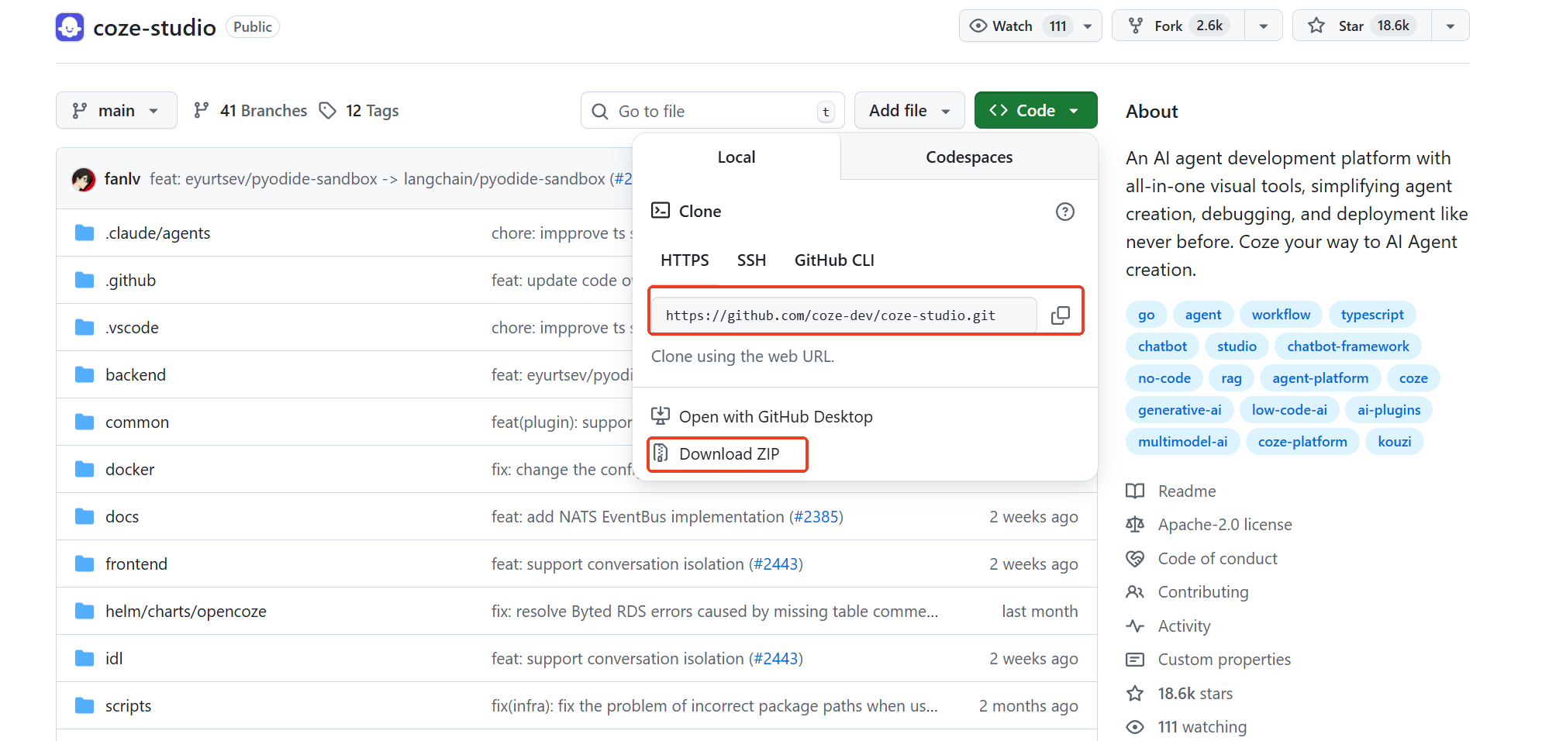Viewport: 1549px width, 741px height.
Task: Click the search magnifier in Go to file
Action: (x=600, y=112)
